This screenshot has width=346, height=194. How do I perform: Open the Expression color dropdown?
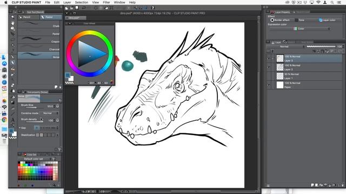(x=300, y=29)
